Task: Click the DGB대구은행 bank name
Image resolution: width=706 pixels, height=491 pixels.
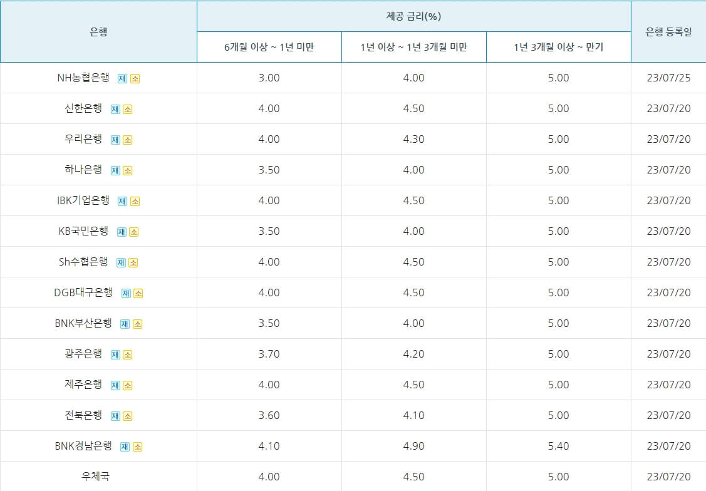Action: pos(83,292)
